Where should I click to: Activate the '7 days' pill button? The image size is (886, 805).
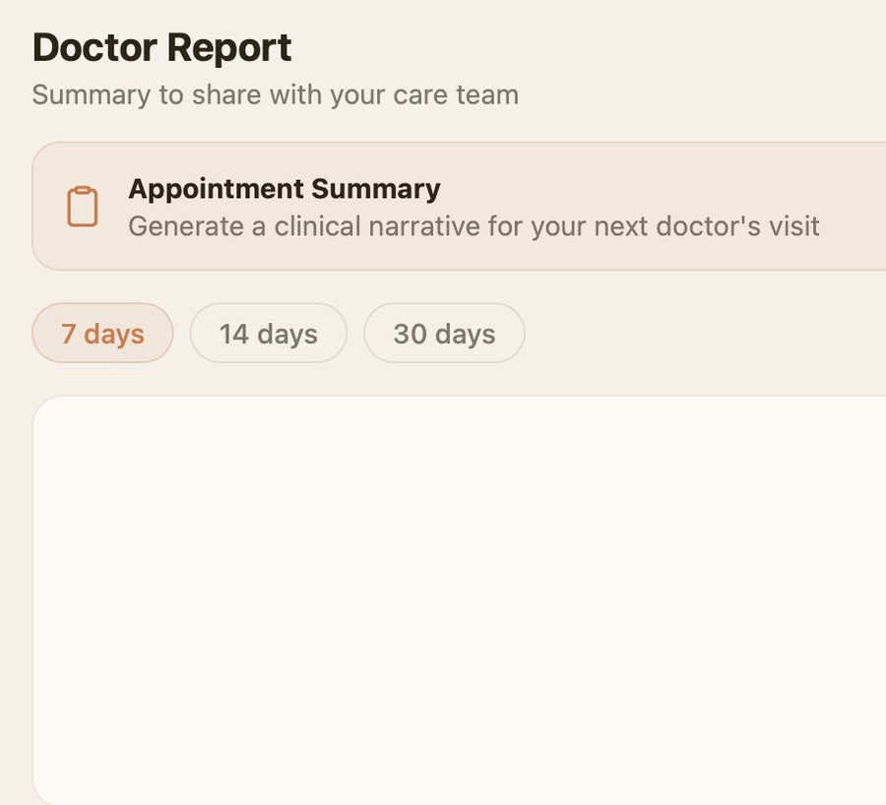(x=102, y=334)
